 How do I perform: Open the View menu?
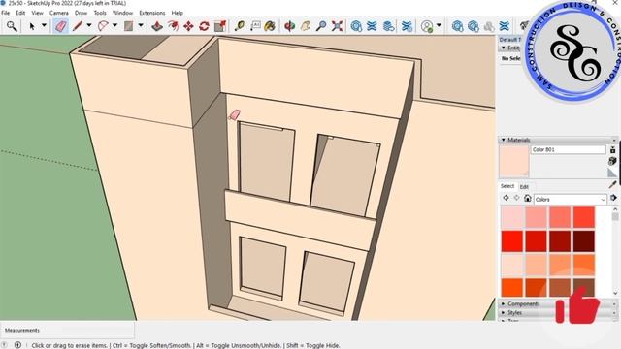point(37,13)
